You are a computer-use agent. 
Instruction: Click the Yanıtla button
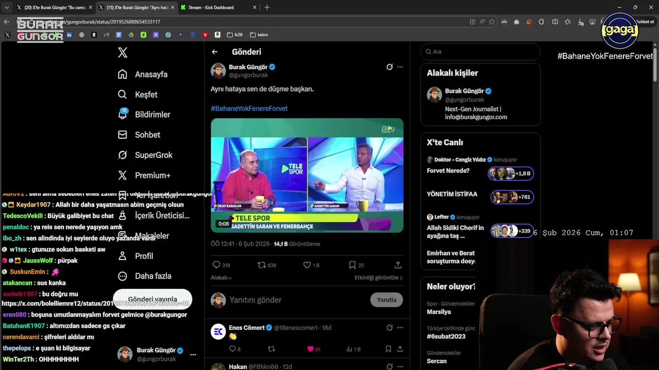387,300
